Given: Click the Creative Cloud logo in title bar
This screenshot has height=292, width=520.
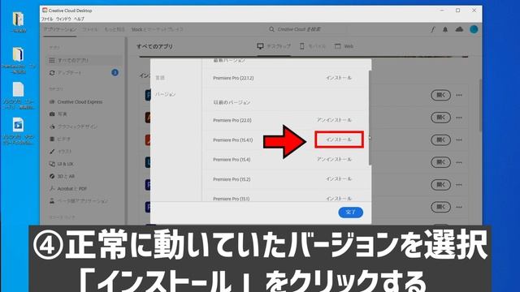Looking at the screenshot, I should [x=45, y=11].
